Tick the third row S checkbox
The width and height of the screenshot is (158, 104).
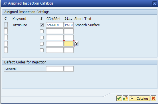pyautogui.click(x=42, y=37)
